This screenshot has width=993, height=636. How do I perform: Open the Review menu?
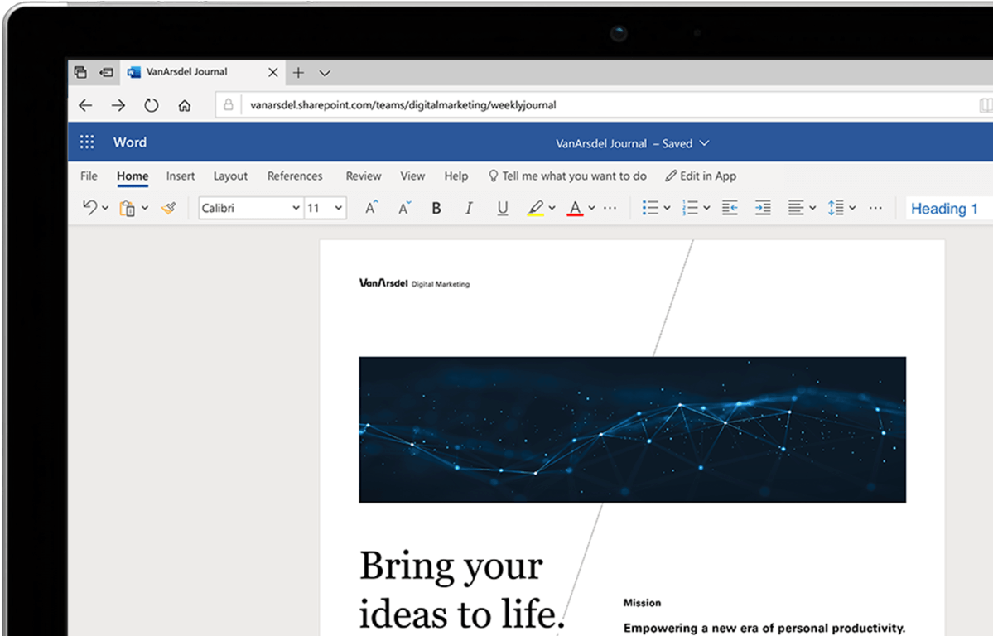click(x=363, y=176)
